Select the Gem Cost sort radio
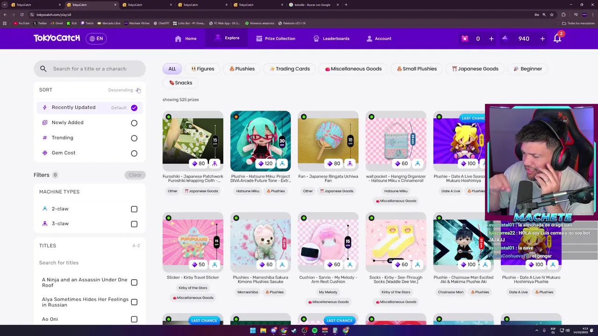Image resolution: width=598 pixels, height=336 pixels. tap(134, 154)
